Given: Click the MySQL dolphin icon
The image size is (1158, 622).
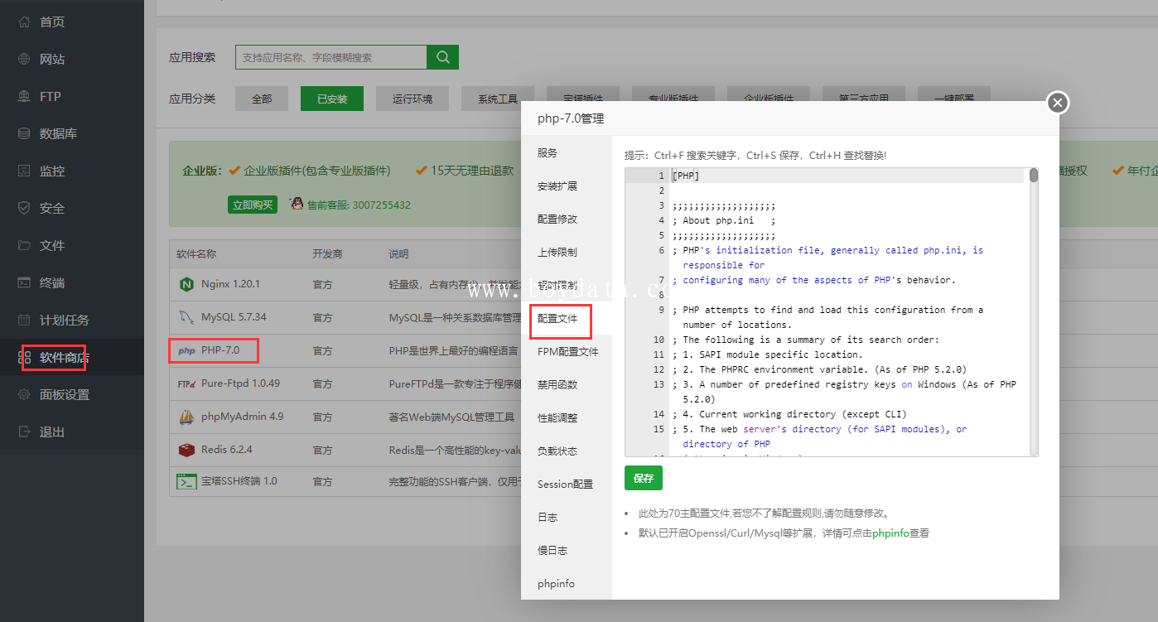Looking at the screenshot, I should pos(186,317).
